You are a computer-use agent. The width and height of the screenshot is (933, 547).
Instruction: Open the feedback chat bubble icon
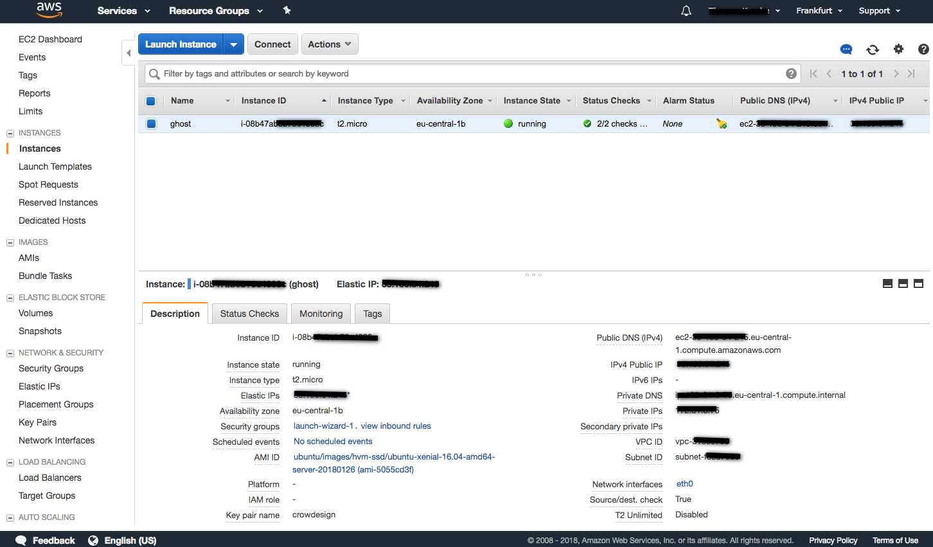tap(846, 49)
